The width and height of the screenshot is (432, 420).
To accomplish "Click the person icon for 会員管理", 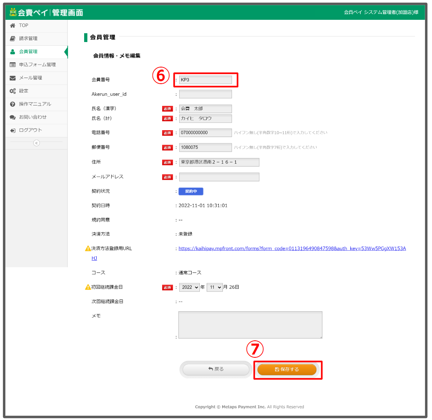I will click(13, 52).
